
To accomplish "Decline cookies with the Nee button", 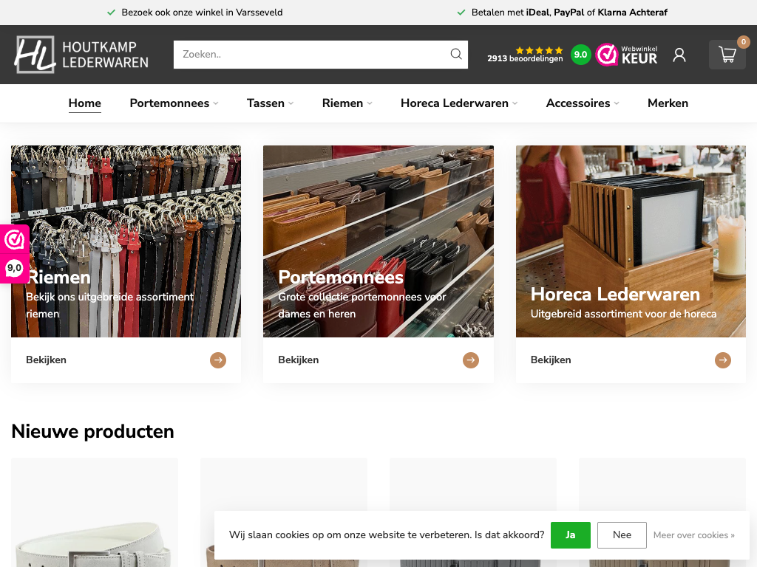I will (622, 535).
